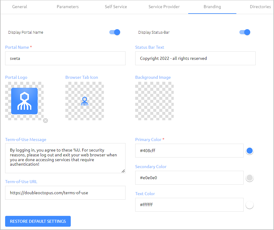Viewport: 274px width, 230px height.
Task: Open the blue Primary Color swatch
Action: pyautogui.click(x=250, y=151)
